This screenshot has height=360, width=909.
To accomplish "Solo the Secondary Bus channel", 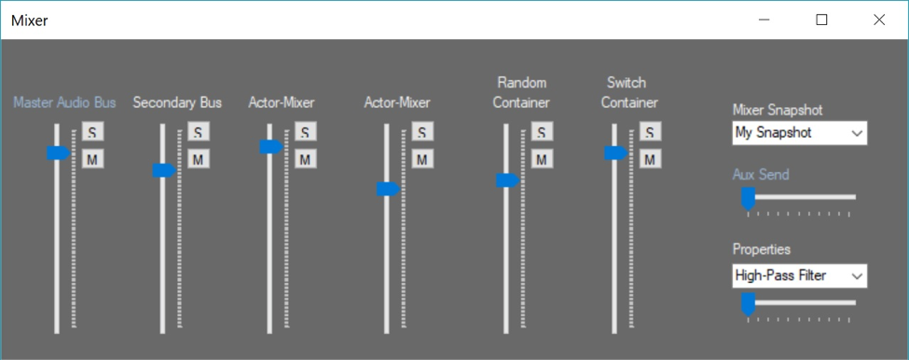I will coord(199,131).
